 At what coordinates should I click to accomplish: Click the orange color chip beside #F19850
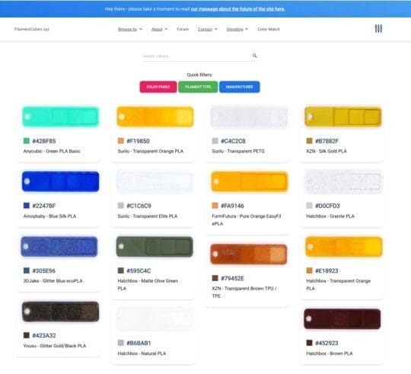click(121, 141)
